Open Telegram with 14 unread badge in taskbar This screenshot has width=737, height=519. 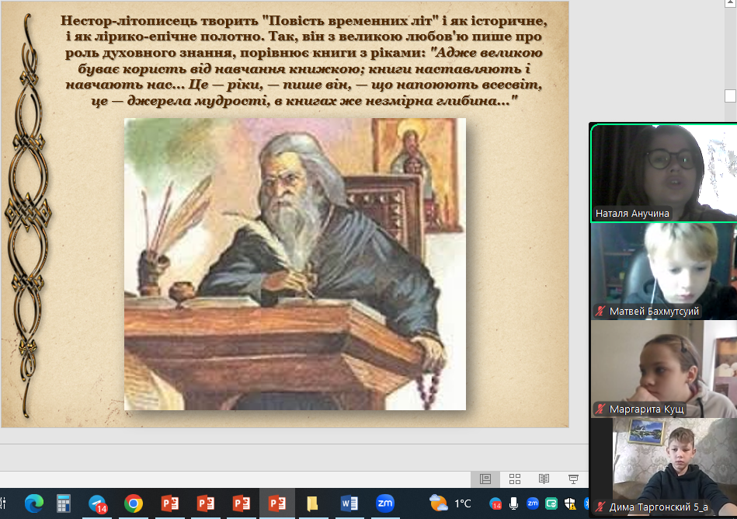click(98, 504)
